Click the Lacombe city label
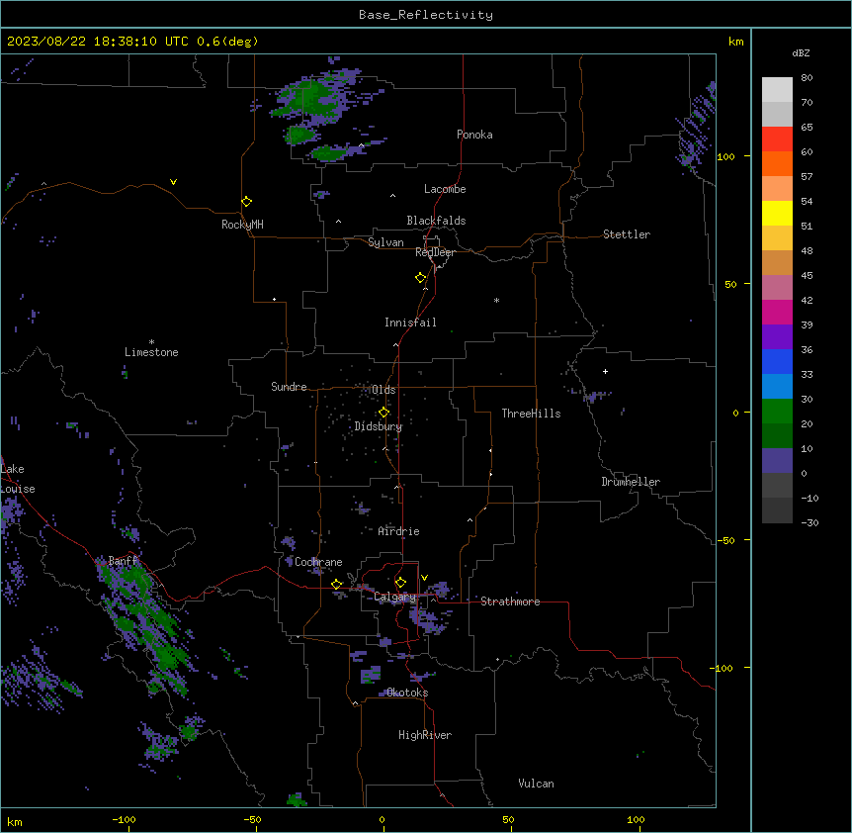This screenshot has height=833, width=852. pyautogui.click(x=445, y=189)
